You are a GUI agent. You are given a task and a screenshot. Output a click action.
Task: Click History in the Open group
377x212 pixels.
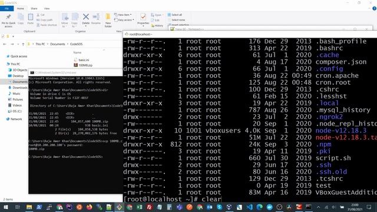tap(157, 25)
